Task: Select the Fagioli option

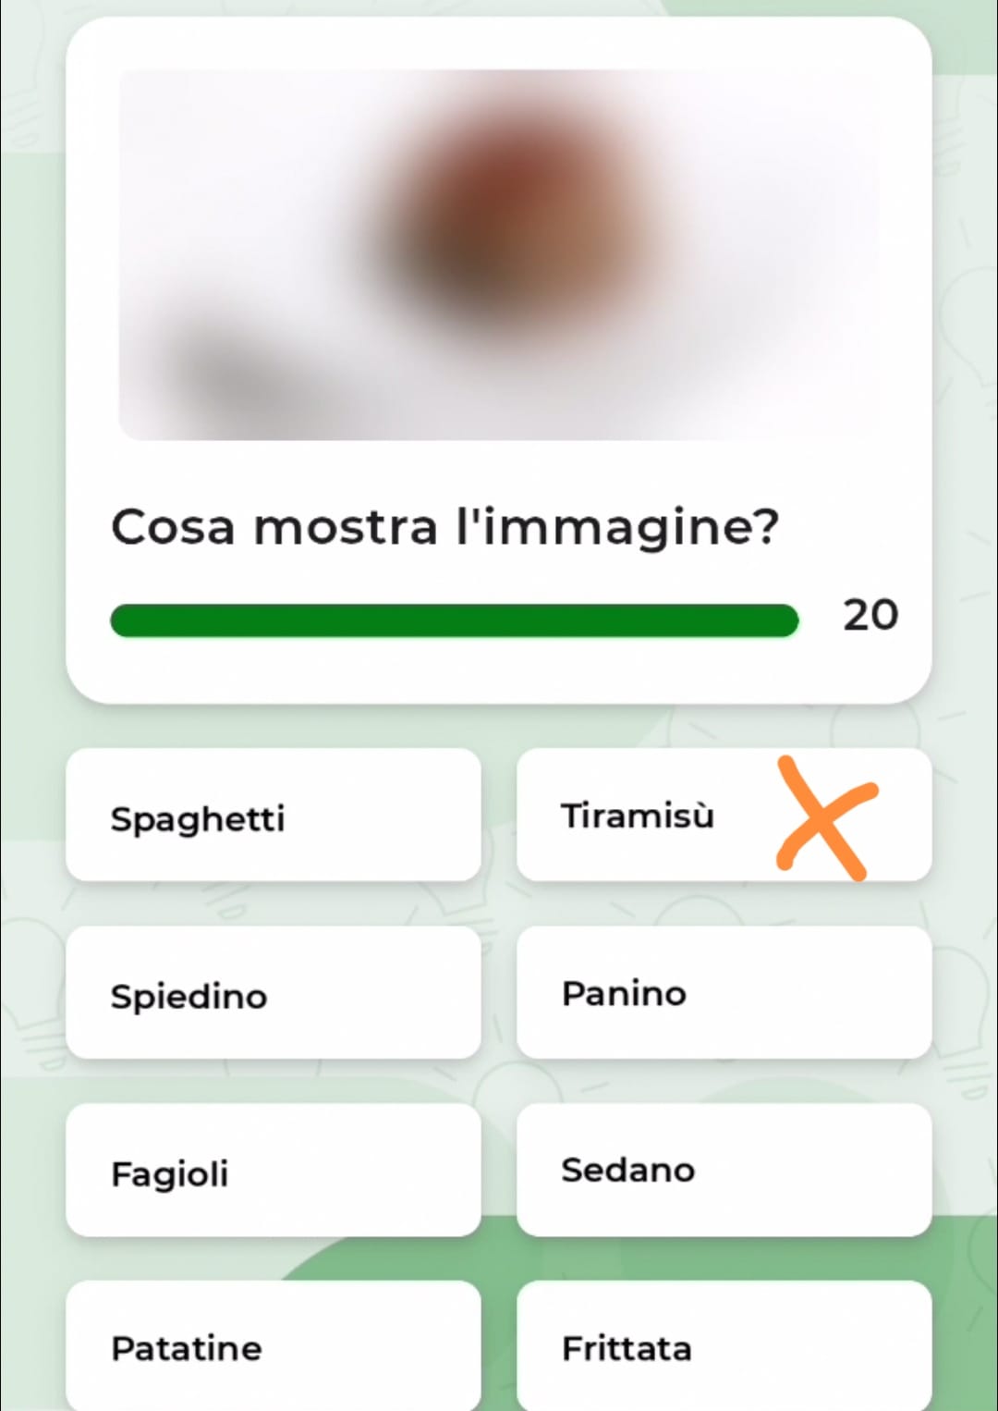Action: point(273,1171)
